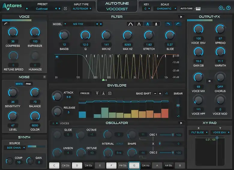The width and height of the screenshot is (234, 170).
Task: Expand the Filter section play arrow
Action: coord(181,17)
